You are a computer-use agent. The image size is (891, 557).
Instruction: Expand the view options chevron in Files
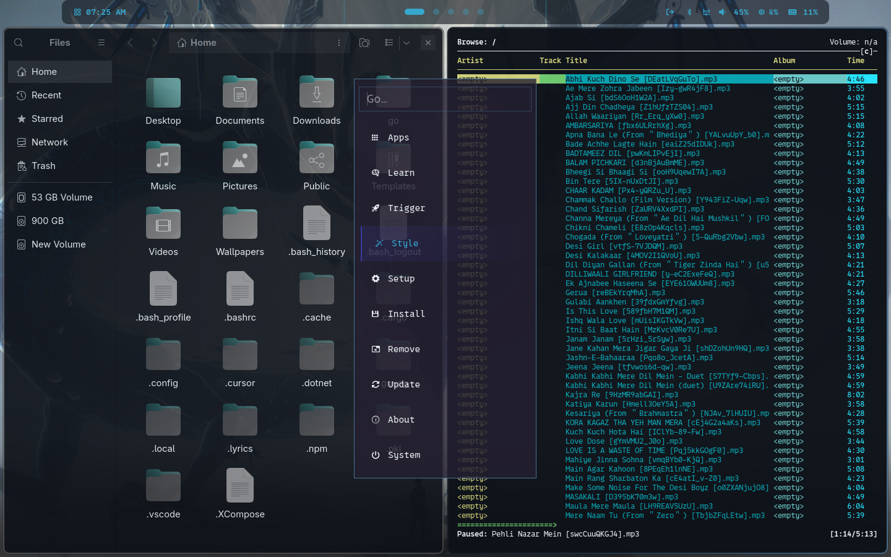406,43
